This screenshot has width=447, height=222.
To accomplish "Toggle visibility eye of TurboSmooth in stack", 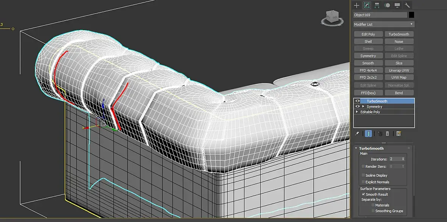I will [x=358, y=101].
